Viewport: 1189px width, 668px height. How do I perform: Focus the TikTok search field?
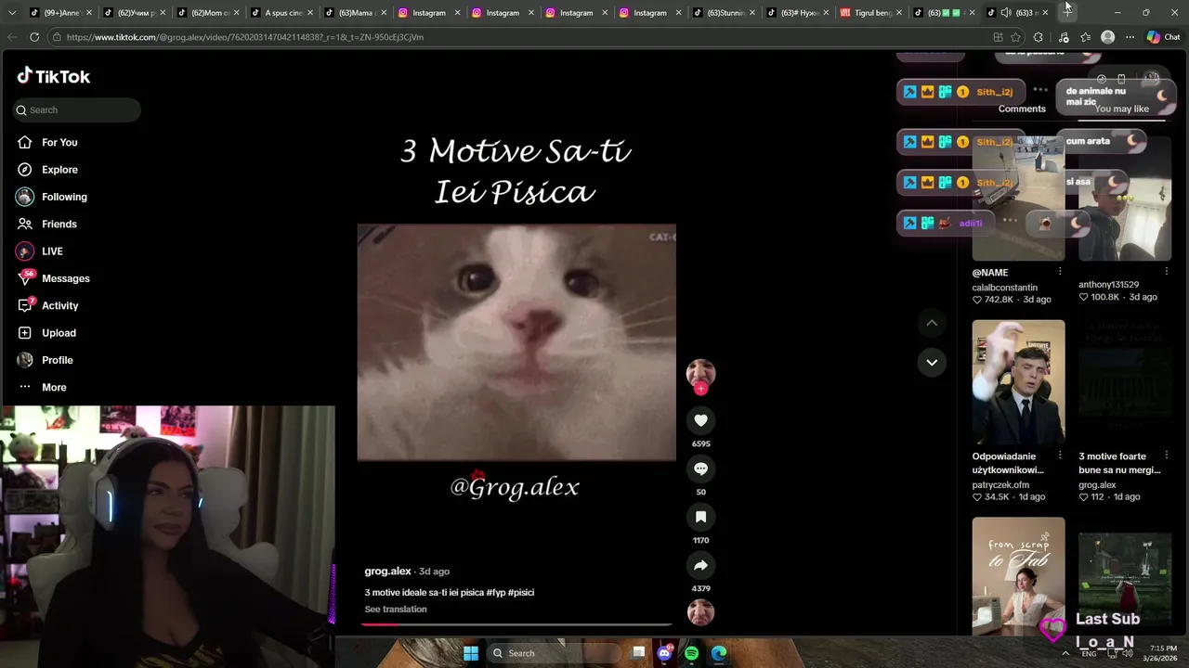tap(78, 109)
